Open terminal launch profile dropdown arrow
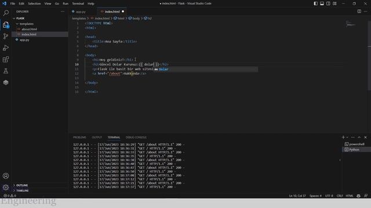Screen dimensions: 371x208 tap(347, 138)
